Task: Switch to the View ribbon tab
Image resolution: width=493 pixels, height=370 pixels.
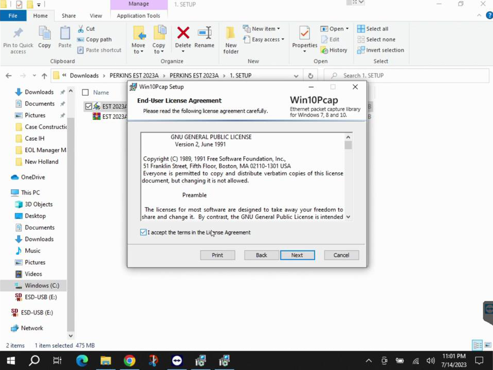Action: click(x=96, y=15)
